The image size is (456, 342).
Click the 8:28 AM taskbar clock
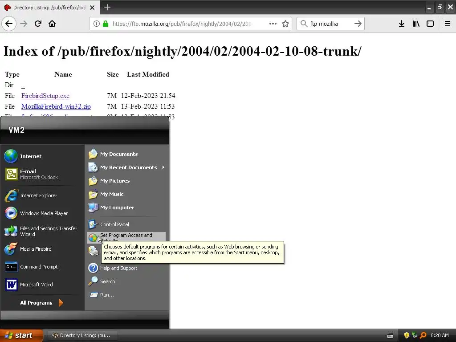point(440,335)
